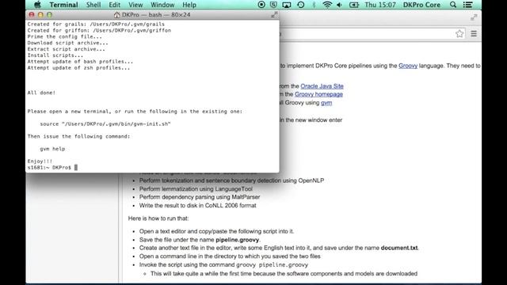Click 'Write the result to disk in CoNLL 2006 format'
The width and height of the screenshot is (507, 285).
pyautogui.click(x=197, y=206)
